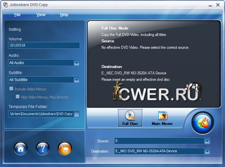Start copying with the burn disc button
Viewport: 225px width, 167px height.
pyautogui.click(x=202, y=123)
